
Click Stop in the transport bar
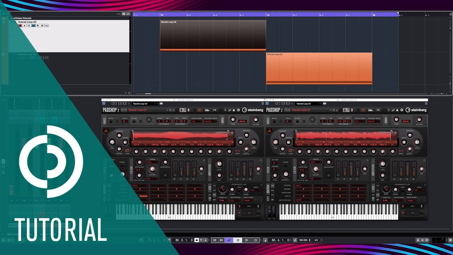[238, 240]
